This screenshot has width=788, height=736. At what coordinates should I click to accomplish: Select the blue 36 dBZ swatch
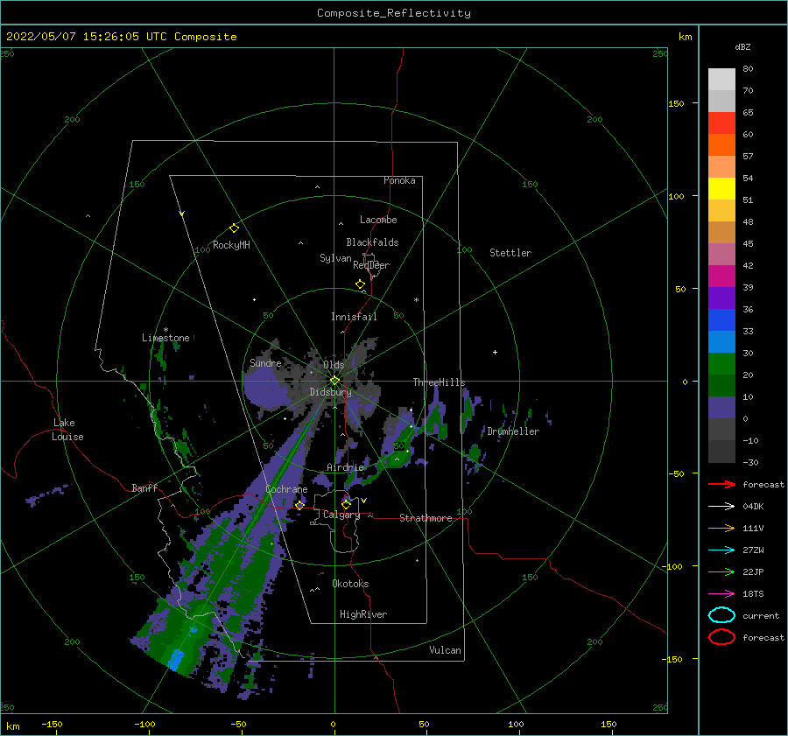pos(721,319)
